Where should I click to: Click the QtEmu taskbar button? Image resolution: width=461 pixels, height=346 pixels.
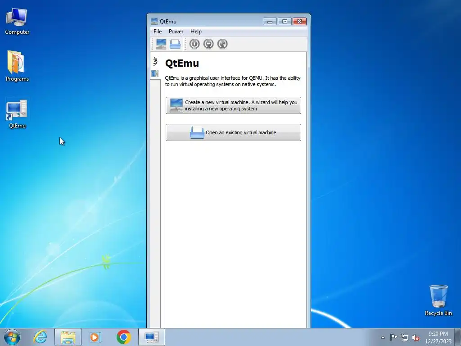(x=152, y=337)
